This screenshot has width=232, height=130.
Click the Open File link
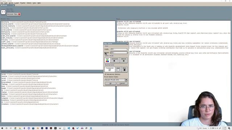point(10,11)
